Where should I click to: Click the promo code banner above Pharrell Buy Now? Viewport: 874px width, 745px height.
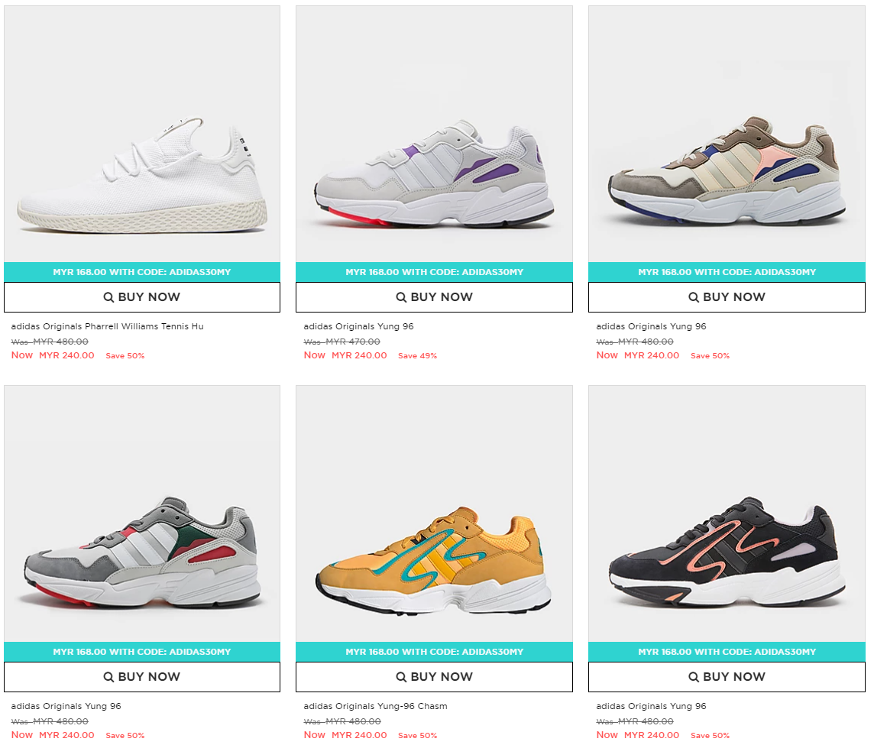pyautogui.click(x=142, y=272)
